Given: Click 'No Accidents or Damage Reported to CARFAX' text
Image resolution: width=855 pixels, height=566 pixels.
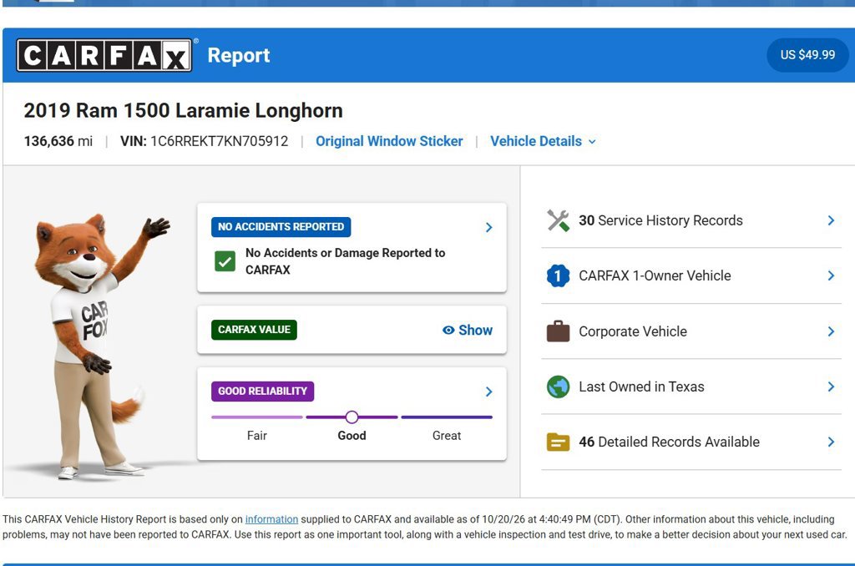Looking at the screenshot, I should (x=345, y=261).
